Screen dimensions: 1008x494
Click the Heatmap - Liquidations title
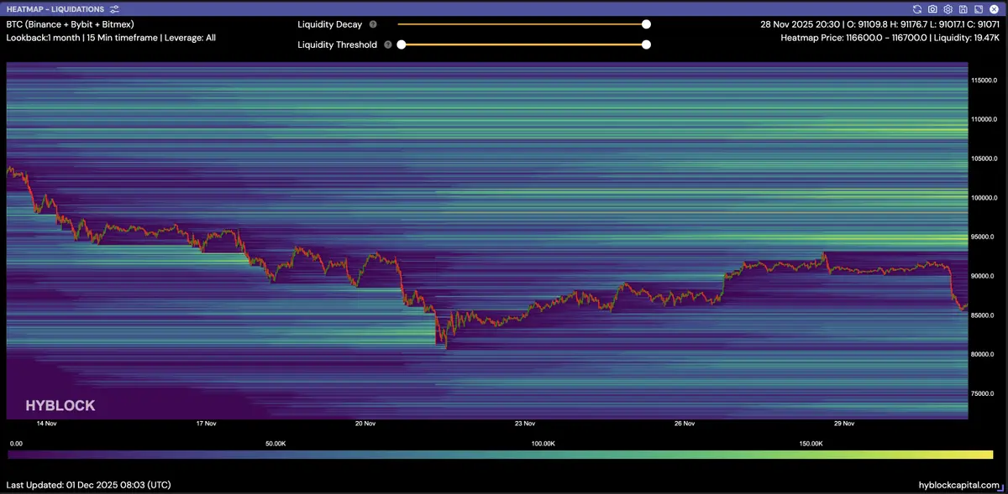(55, 9)
